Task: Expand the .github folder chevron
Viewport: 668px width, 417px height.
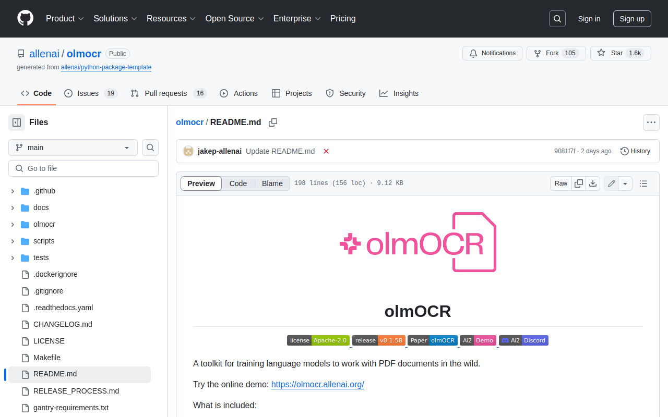Action: (x=13, y=191)
